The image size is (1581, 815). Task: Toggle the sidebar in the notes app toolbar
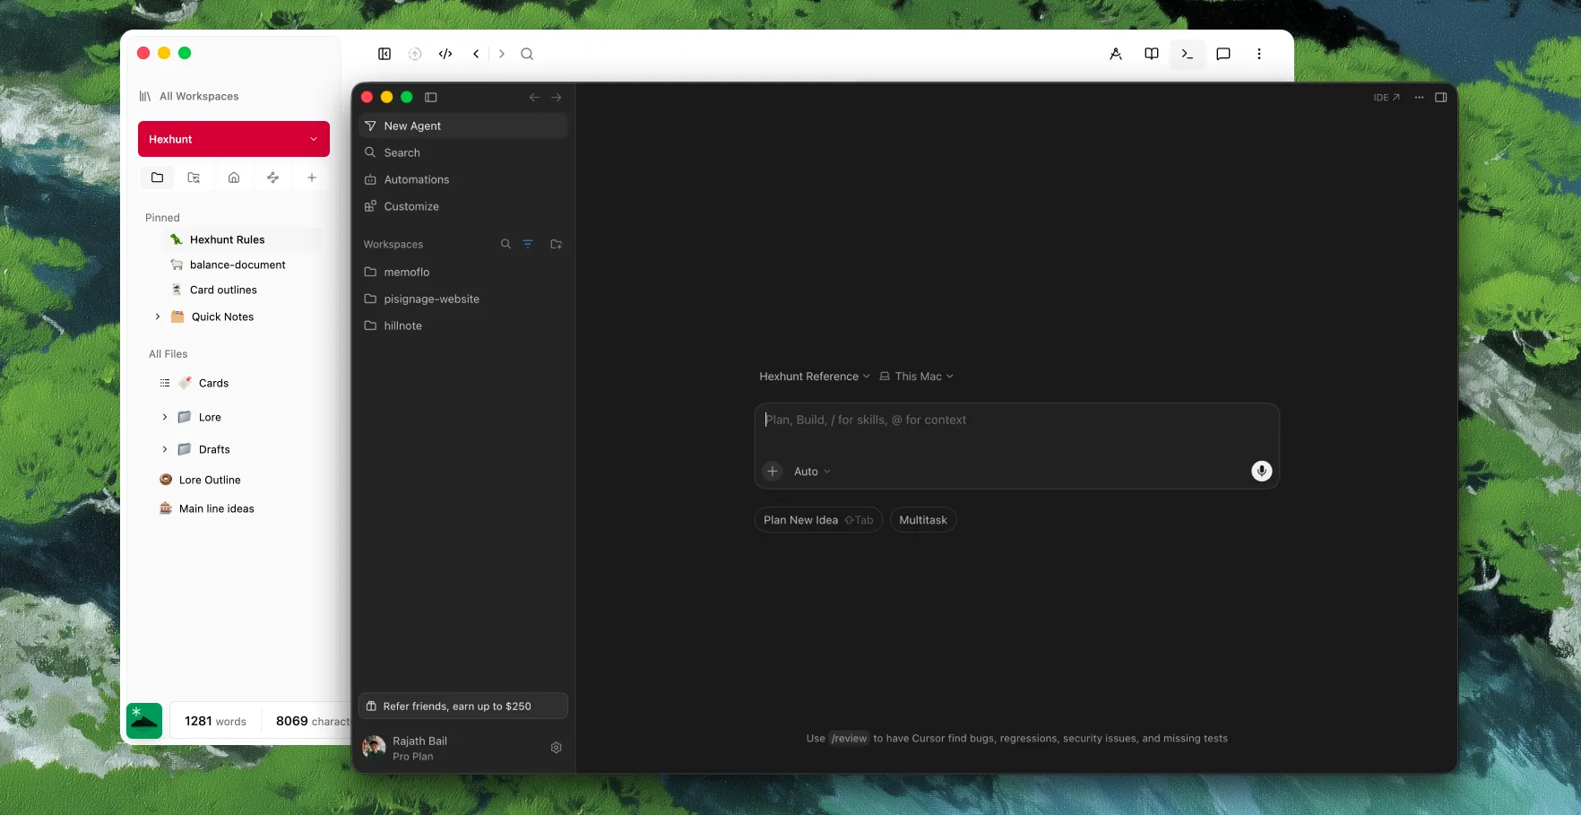(x=384, y=54)
